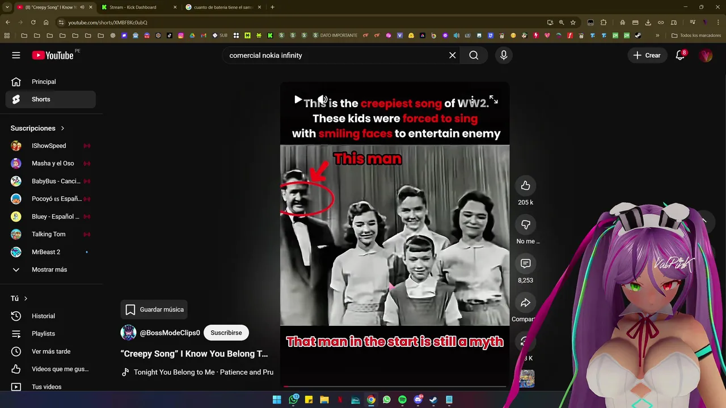Click the magnifier search button
Screen dimensions: 726x408
pyautogui.click(x=474, y=55)
